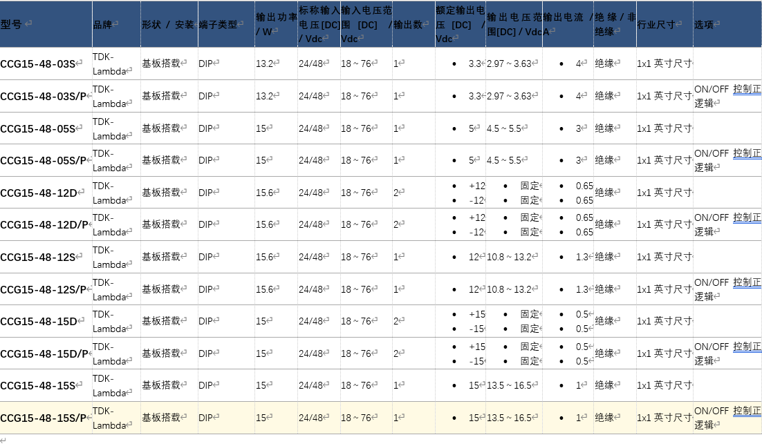Click the 行业尺寸 column header
The image size is (762, 446).
[658, 24]
